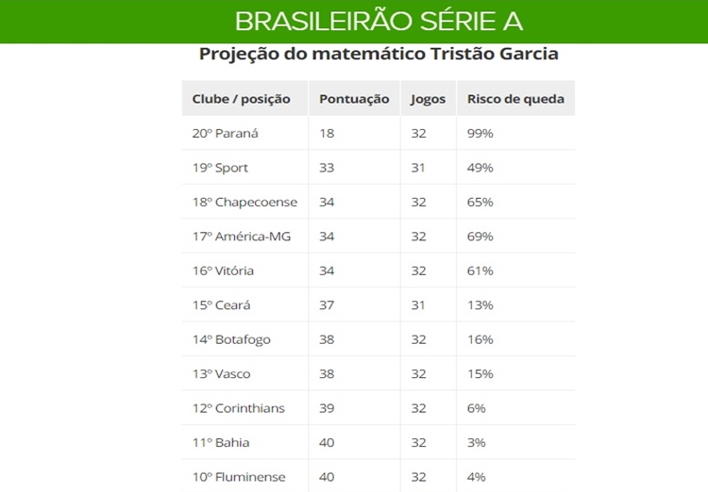Click Bahia's 3% risk cell

[477, 442]
